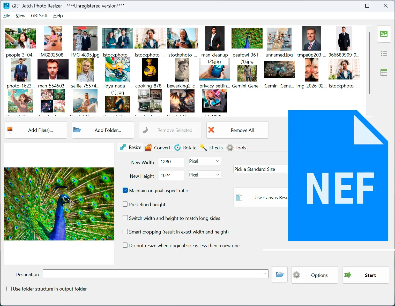Click the New Width input field
The width and height of the screenshot is (395, 306).
pyautogui.click(x=171, y=162)
